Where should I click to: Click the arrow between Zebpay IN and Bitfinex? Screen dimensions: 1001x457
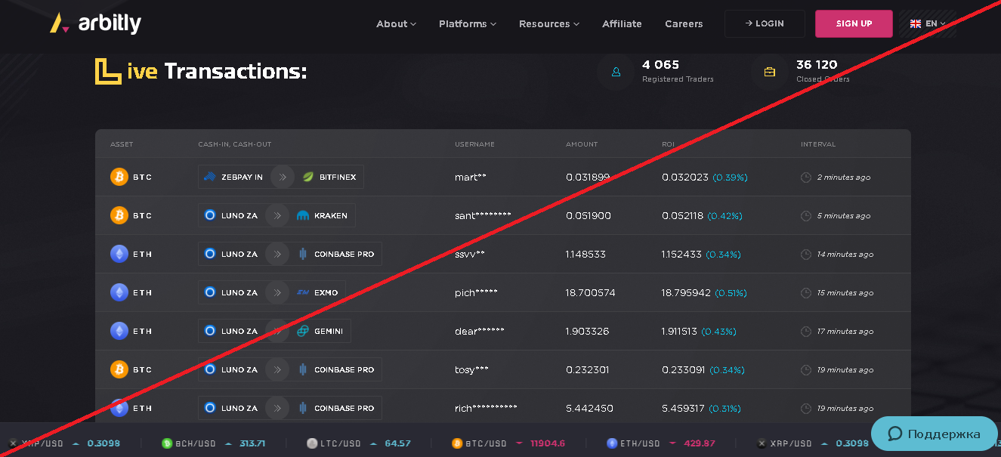(x=283, y=177)
